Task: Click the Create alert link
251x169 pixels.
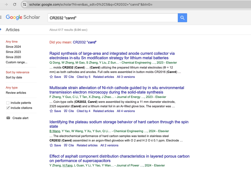Action: tap(20, 118)
